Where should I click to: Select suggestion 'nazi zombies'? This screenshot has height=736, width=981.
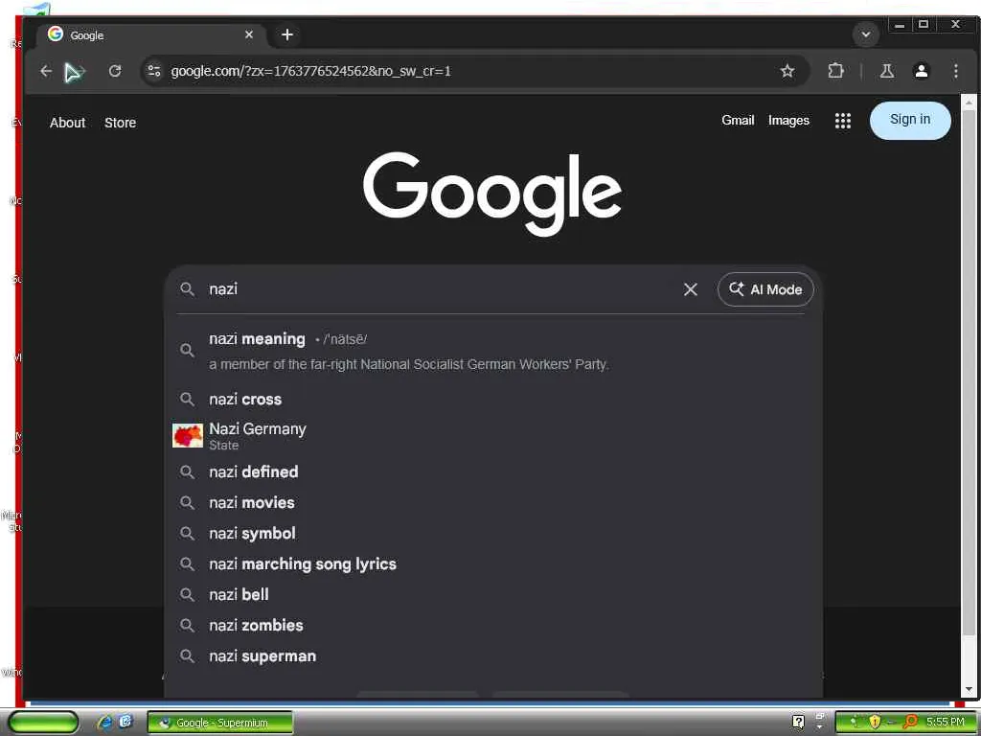tap(493, 625)
